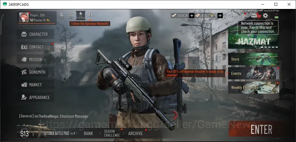Click the Download icon button
The height and width of the screenshot is (142, 296).
81,15
